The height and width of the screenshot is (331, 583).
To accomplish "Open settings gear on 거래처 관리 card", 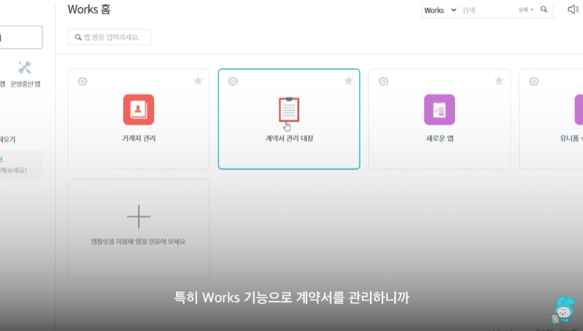I will (x=83, y=81).
